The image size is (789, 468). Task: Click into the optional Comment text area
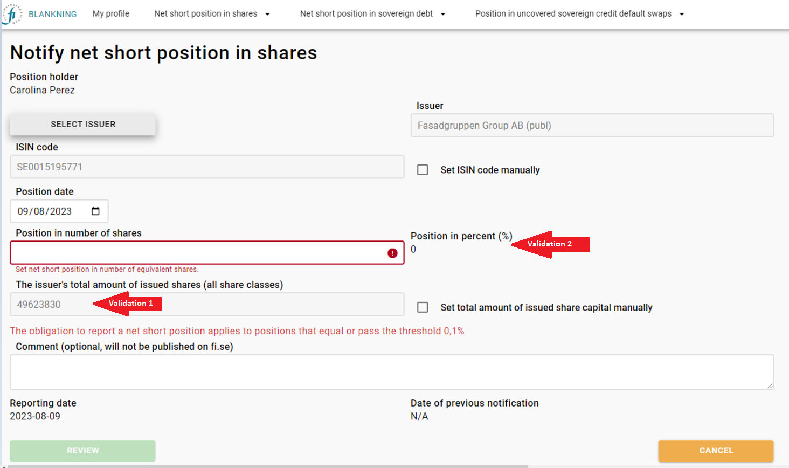pyautogui.click(x=391, y=372)
